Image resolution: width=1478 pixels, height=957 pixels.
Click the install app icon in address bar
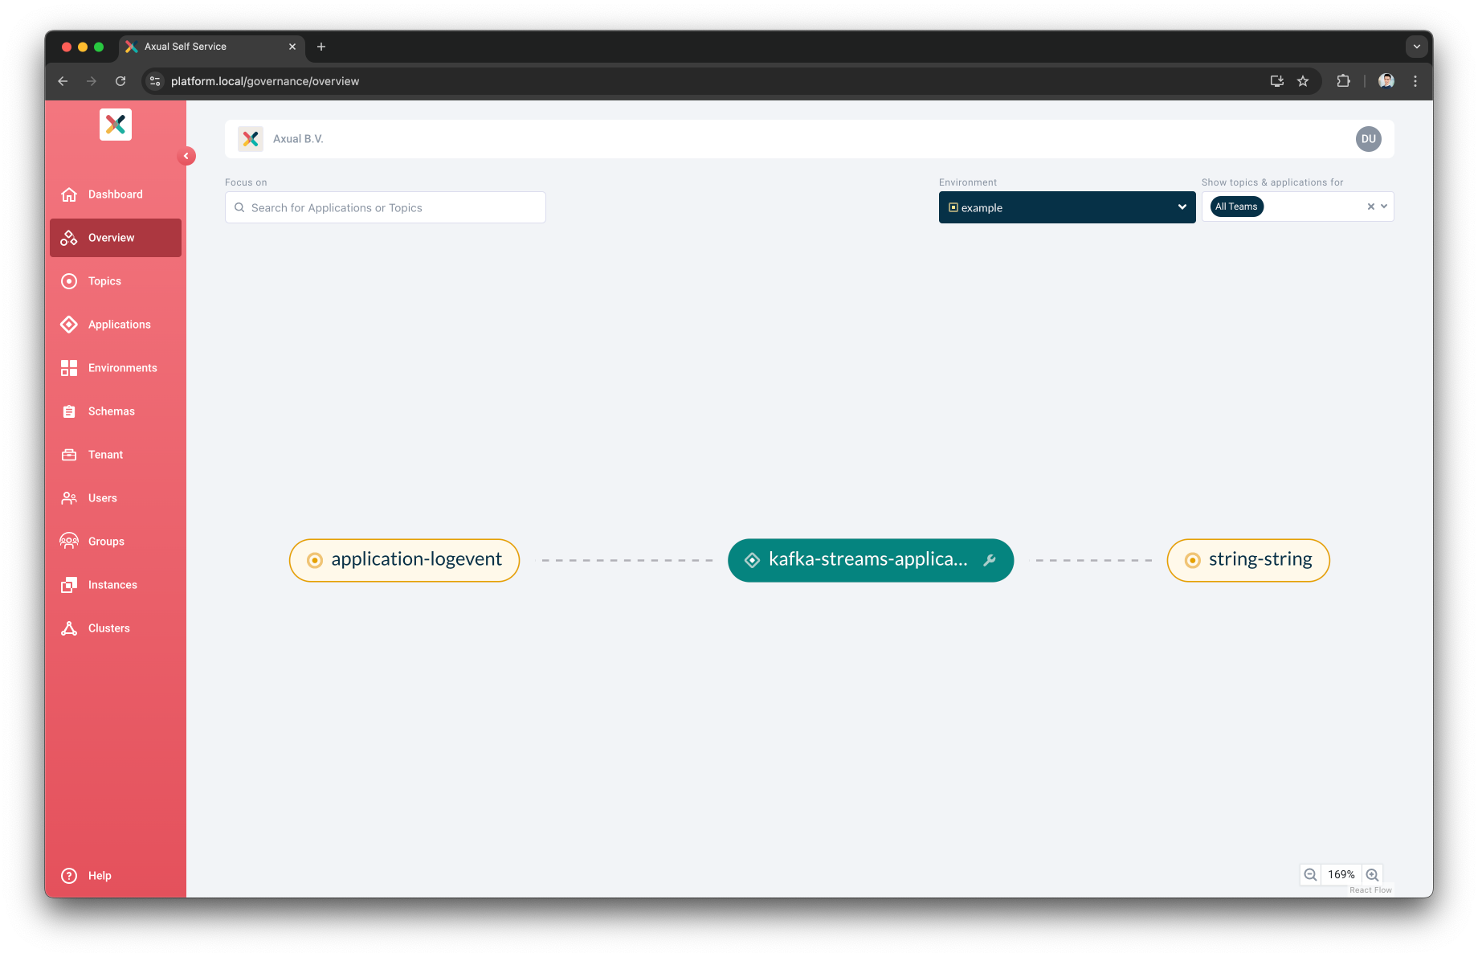coord(1277,81)
